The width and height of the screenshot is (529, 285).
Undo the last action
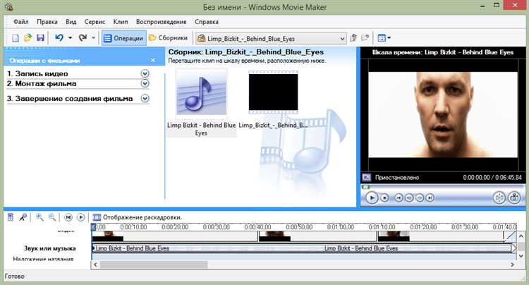tap(59, 38)
